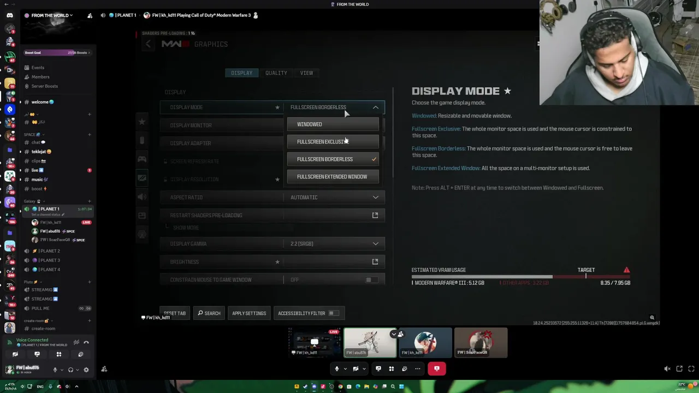699x393 pixels.
Task: Select Windowed display mode option
Action: (333, 124)
